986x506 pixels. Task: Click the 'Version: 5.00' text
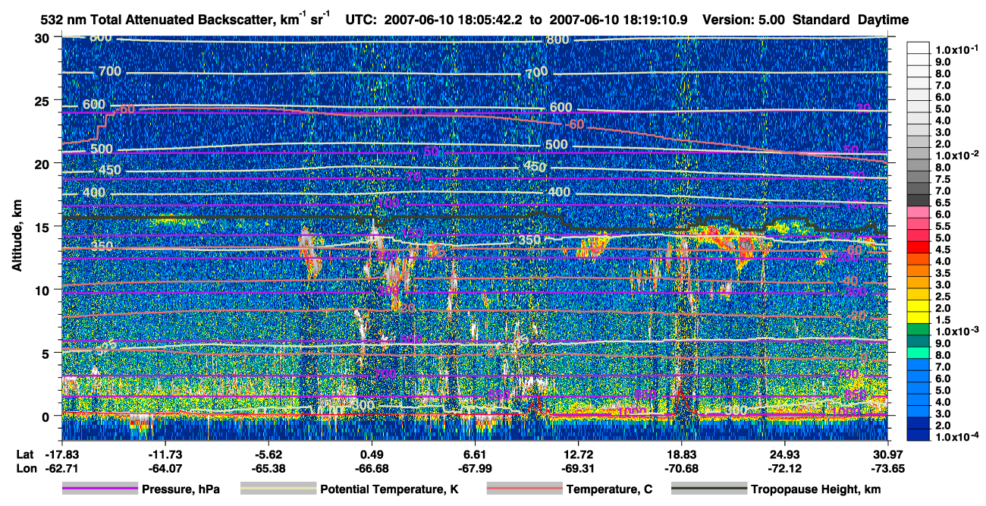pos(743,20)
